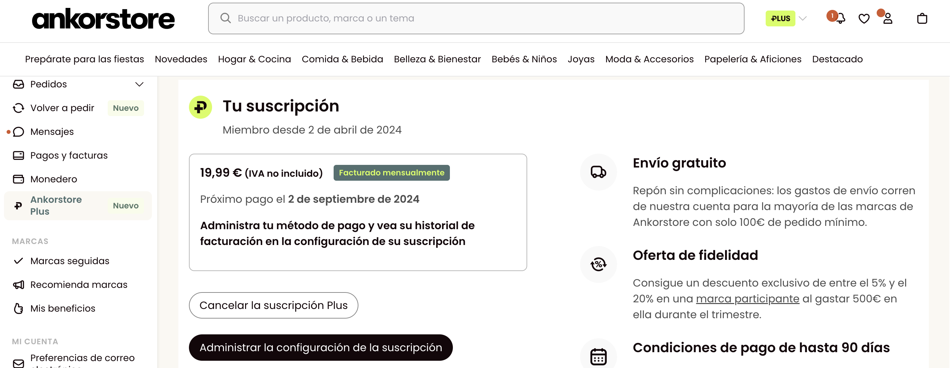Open Recomienda marcas
This screenshot has width=950, height=368.
click(x=79, y=285)
